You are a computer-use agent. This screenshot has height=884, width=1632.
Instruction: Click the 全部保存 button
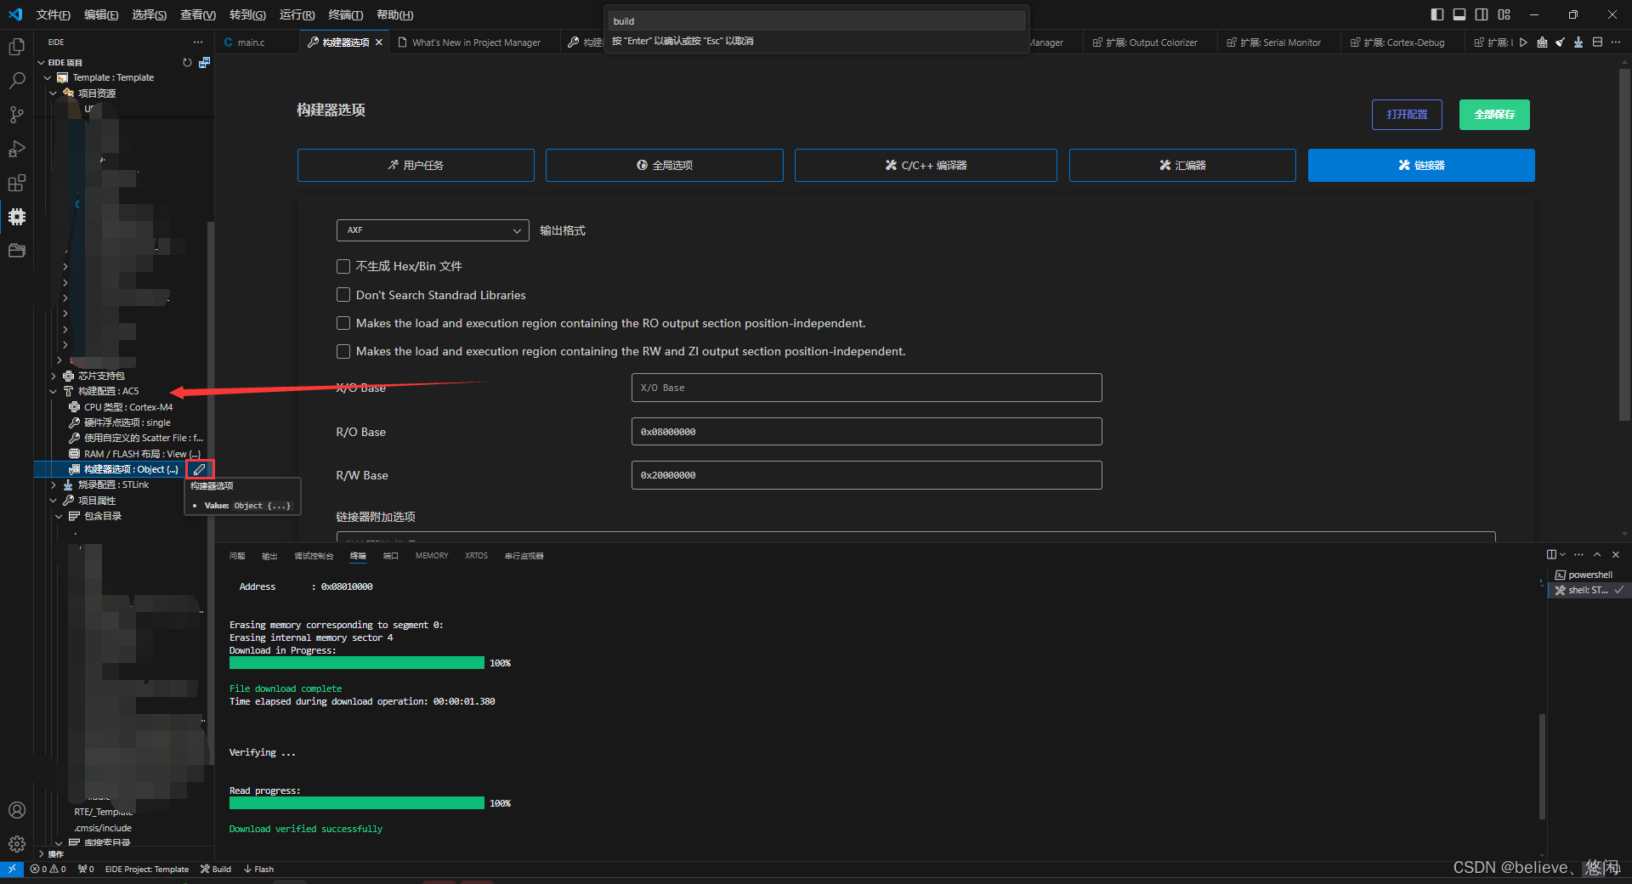[1493, 114]
